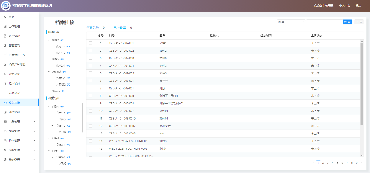Open 个人中心 in the top bar

[344, 6]
